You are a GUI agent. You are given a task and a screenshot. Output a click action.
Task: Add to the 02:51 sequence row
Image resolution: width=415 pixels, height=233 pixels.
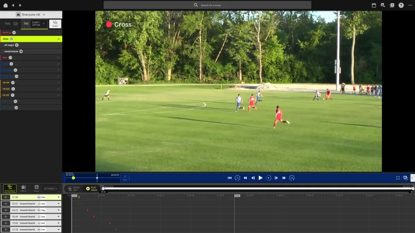click(6, 204)
